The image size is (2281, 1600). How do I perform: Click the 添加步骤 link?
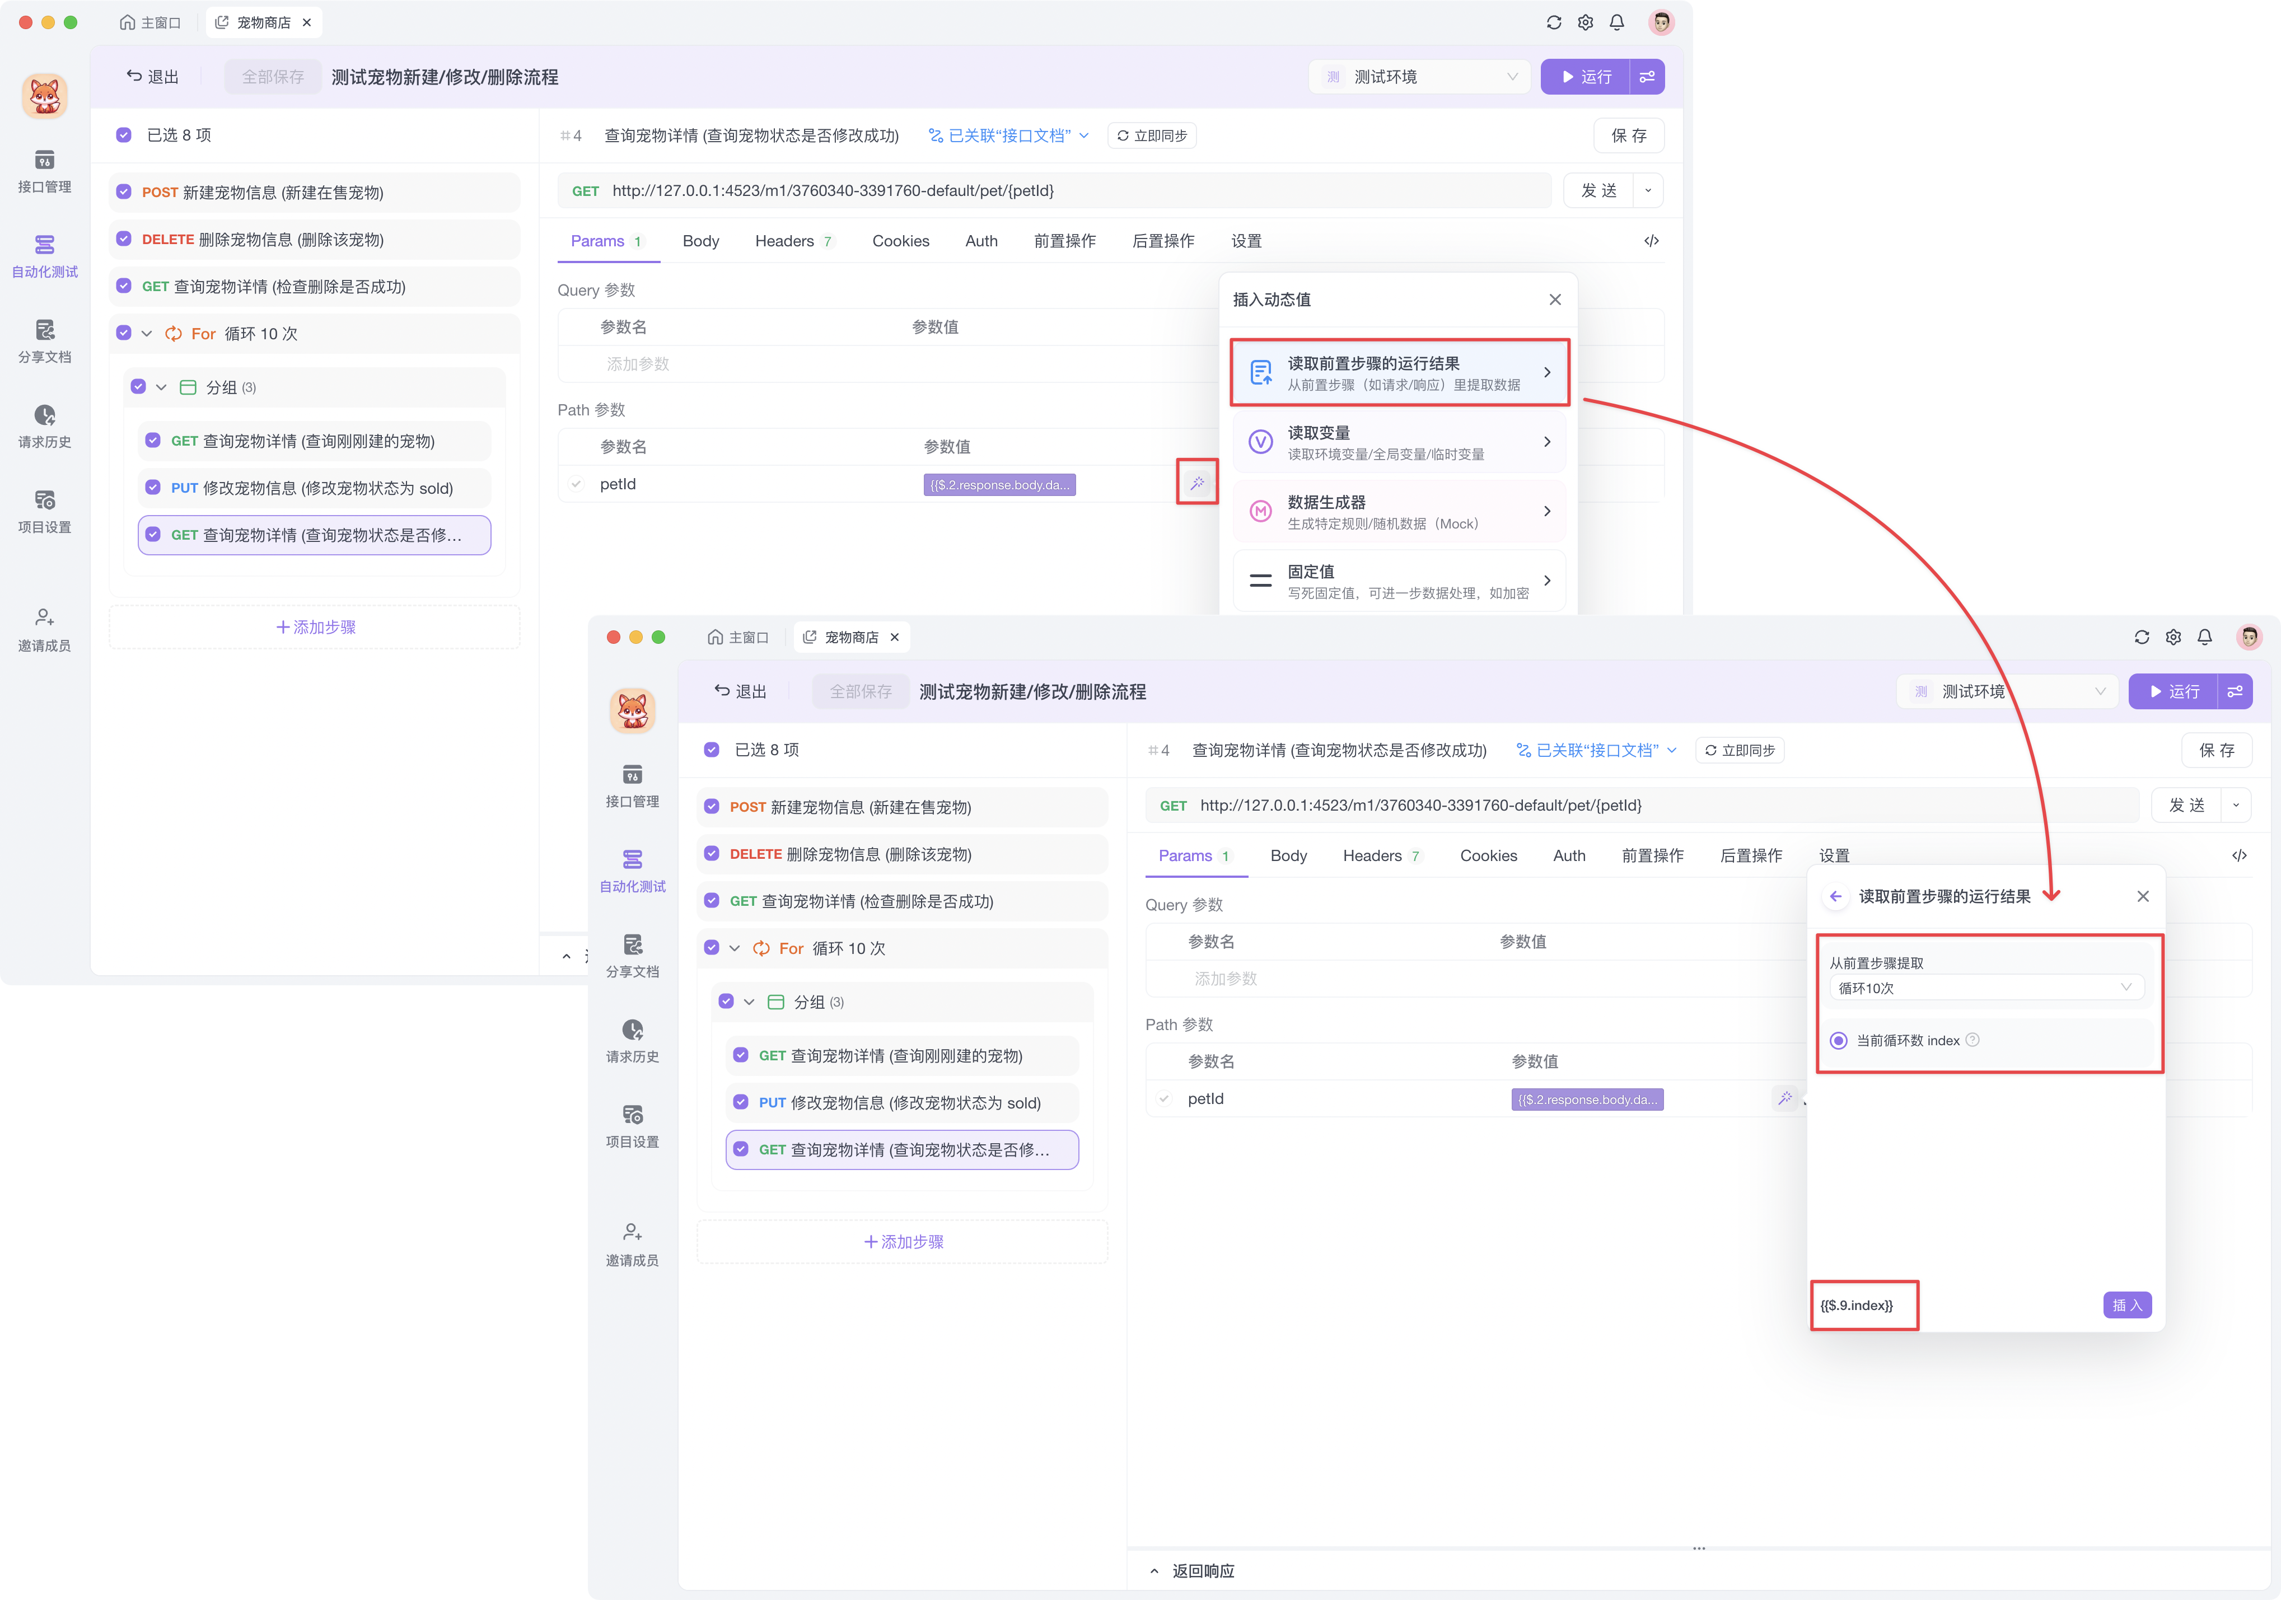coord(315,628)
